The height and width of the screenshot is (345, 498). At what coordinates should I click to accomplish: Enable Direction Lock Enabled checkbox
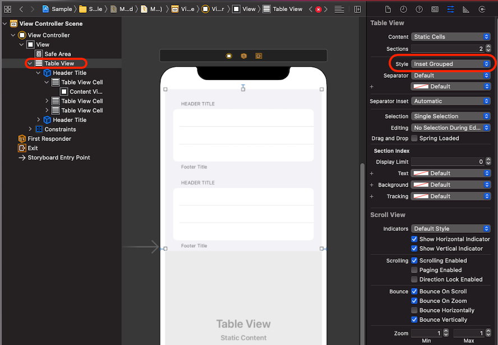coord(414,279)
